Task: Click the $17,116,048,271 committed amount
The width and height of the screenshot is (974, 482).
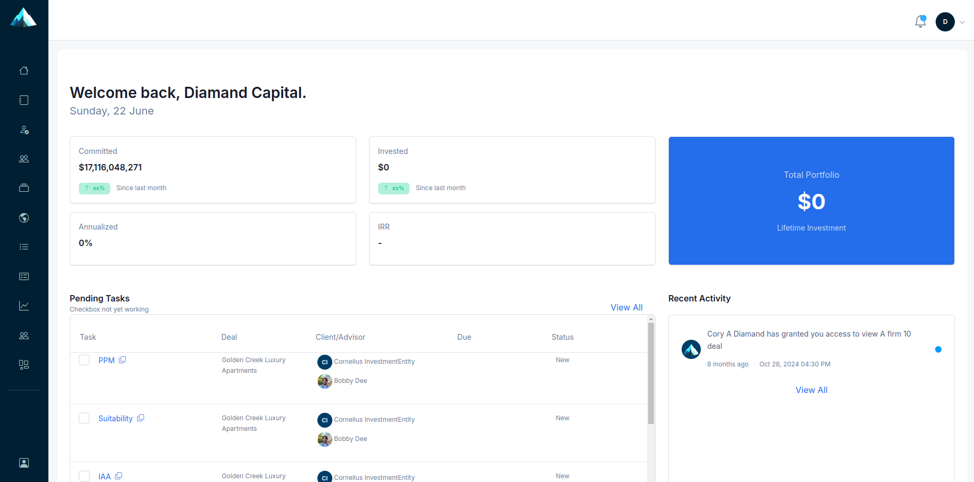Action: (x=110, y=167)
